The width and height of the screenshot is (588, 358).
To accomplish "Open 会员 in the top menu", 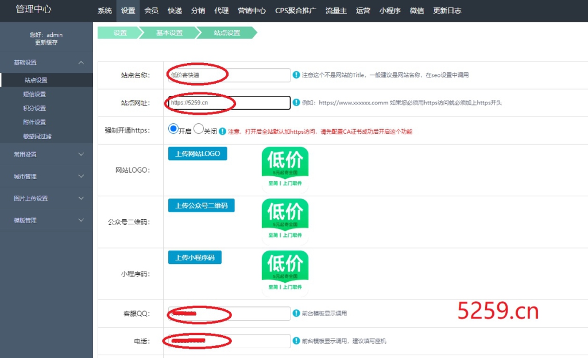I will tap(151, 10).
